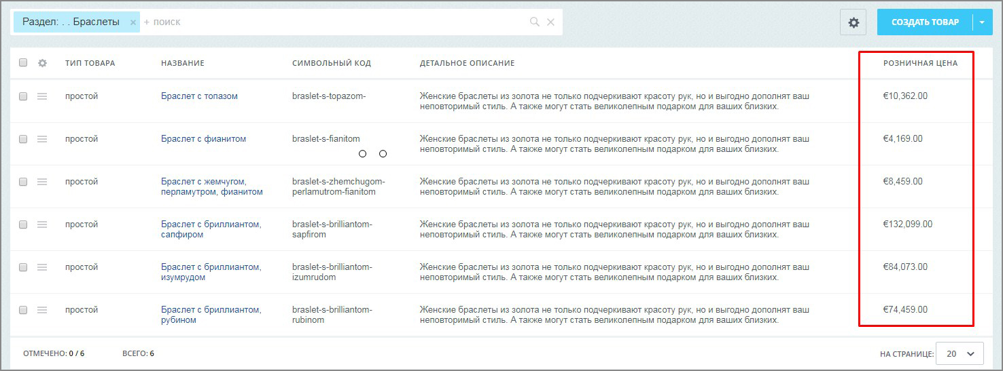
Task: Toggle the select-all checkbox in table header
Action: pyautogui.click(x=23, y=63)
